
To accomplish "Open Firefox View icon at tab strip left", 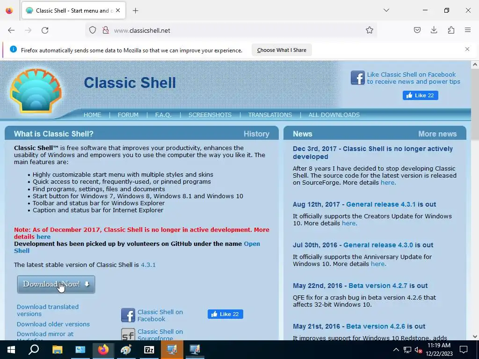I will [x=9, y=10].
